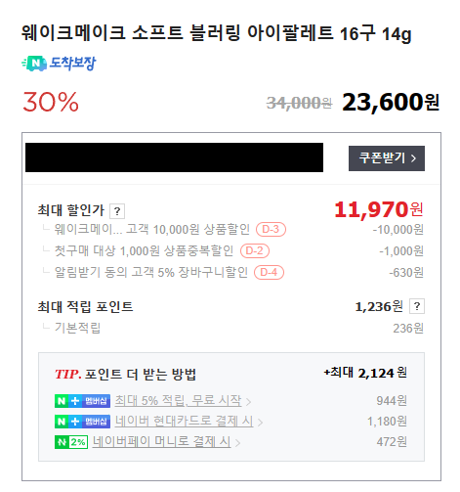The image size is (460, 492).
Task: Click the N+ 멤버십 badge beside 현대카드
Action: pyautogui.click(x=82, y=422)
